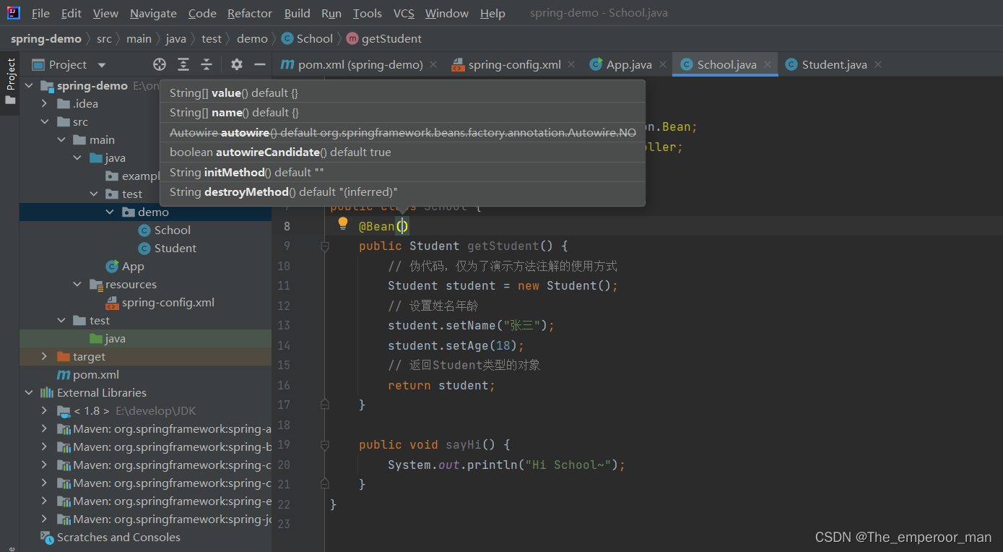Close the School.java editor tab
1003x552 pixels.
click(x=768, y=64)
